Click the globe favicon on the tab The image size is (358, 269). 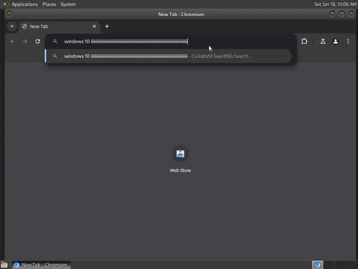24,26
